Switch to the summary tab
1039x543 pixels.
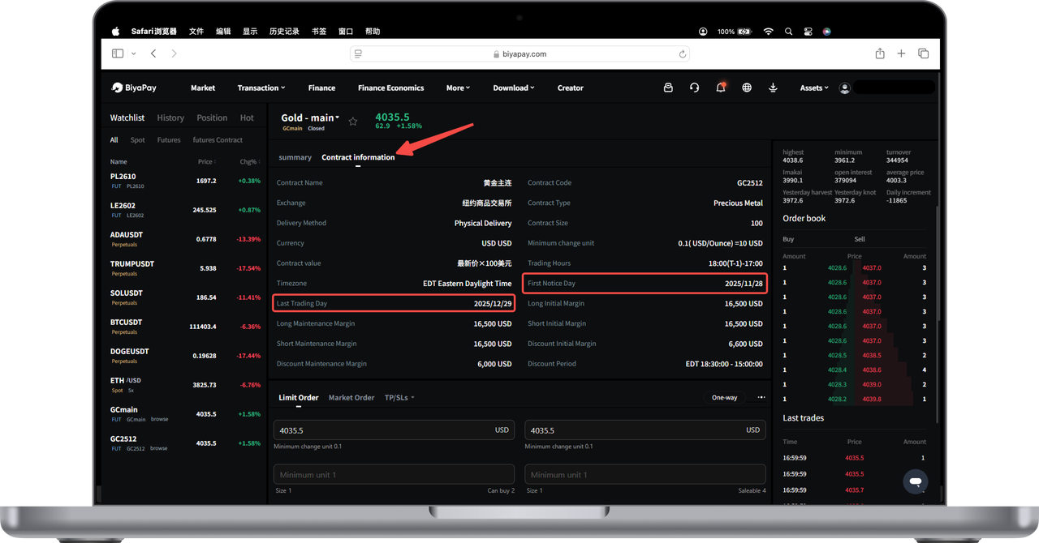[x=295, y=157]
